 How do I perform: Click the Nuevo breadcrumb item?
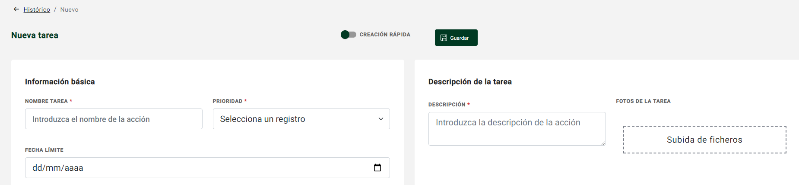click(70, 10)
